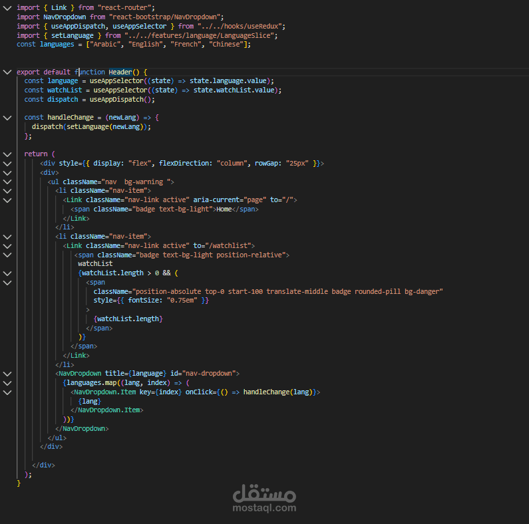This screenshot has height=524, width=529.
Task: Collapse the NavDropdown.Item element
Action: [x=7, y=392]
